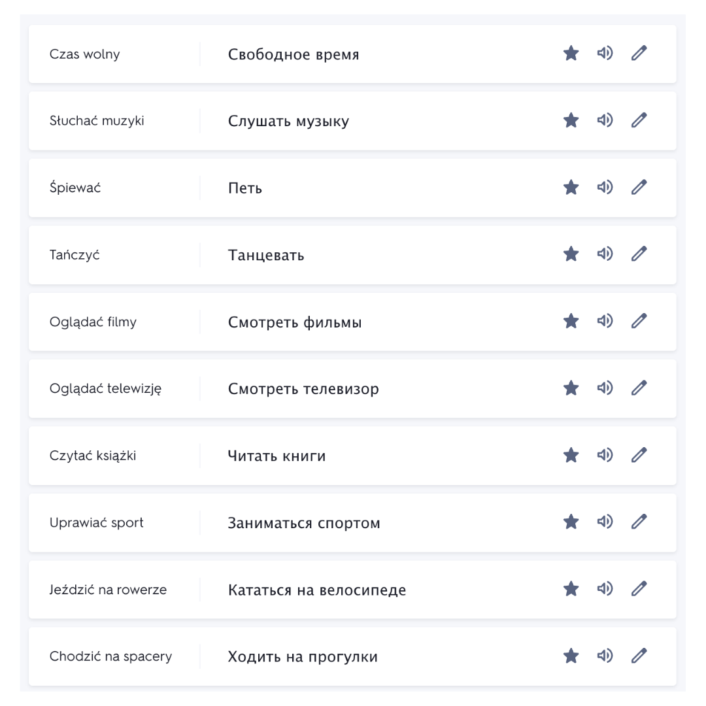Play audio for 'Свободное время'

605,53
